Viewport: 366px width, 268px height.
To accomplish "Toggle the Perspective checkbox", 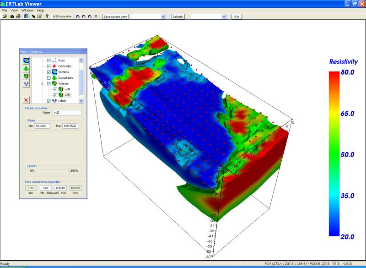I will [x=55, y=16].
